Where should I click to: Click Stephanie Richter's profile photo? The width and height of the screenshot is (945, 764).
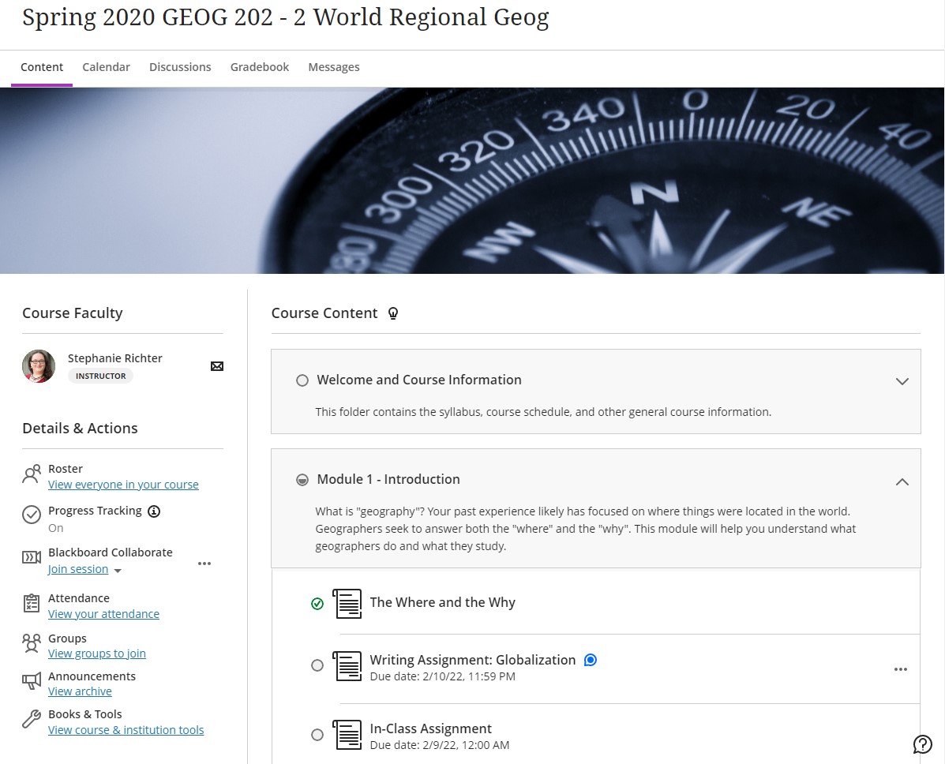(39, 366)
